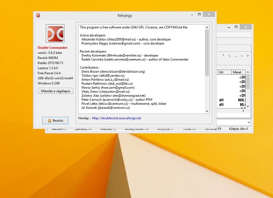The width and height of the screenshot is (273, 198).
Task: Sort by Méret column header in main window
Action: coord(238,72)
